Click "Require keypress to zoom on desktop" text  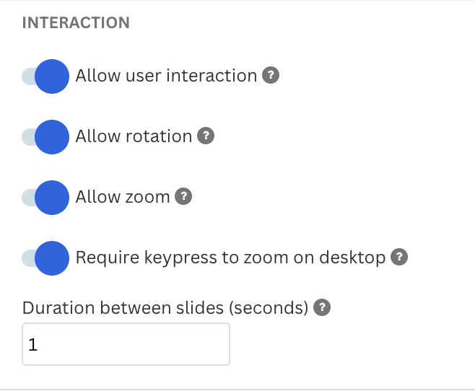230,258
